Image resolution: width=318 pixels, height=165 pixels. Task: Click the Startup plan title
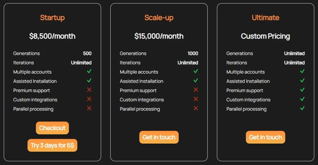pyautogui.click(x=52, y=18)
